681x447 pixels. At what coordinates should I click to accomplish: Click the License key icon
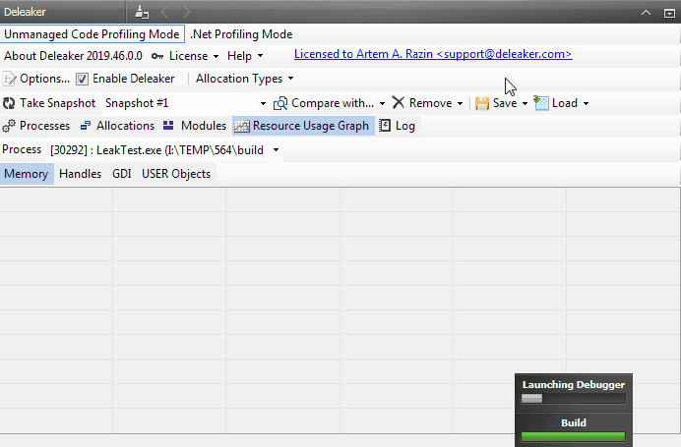(157, 56)
